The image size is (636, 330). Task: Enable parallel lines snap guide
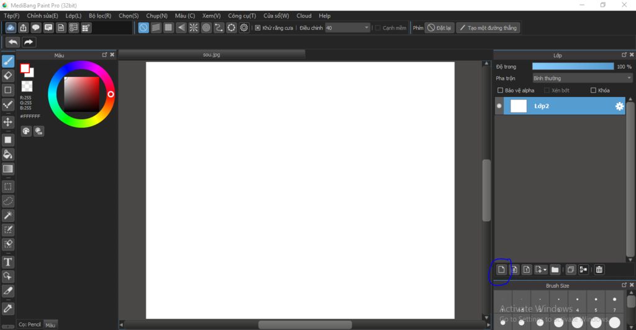[156, 27]
